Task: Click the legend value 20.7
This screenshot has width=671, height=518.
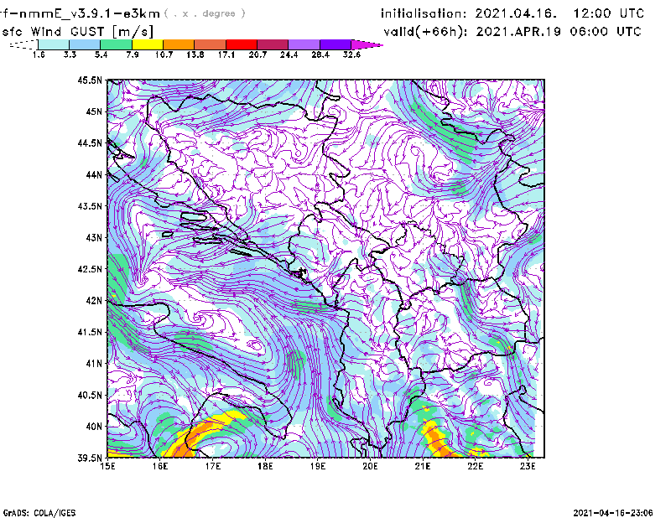Action: click(257, 54)
